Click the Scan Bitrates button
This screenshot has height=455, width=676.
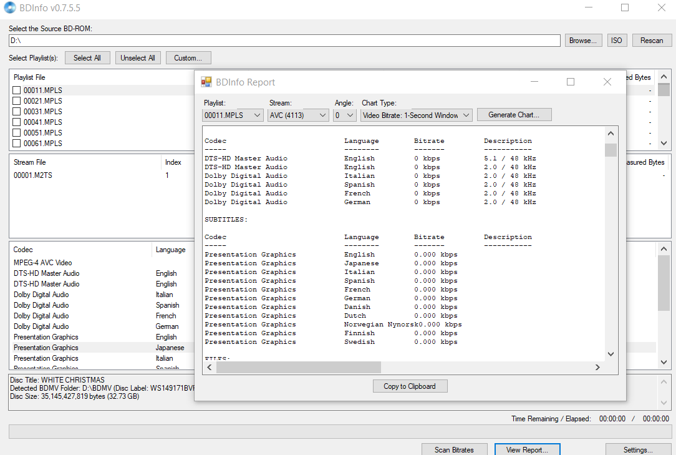(455, 449)
